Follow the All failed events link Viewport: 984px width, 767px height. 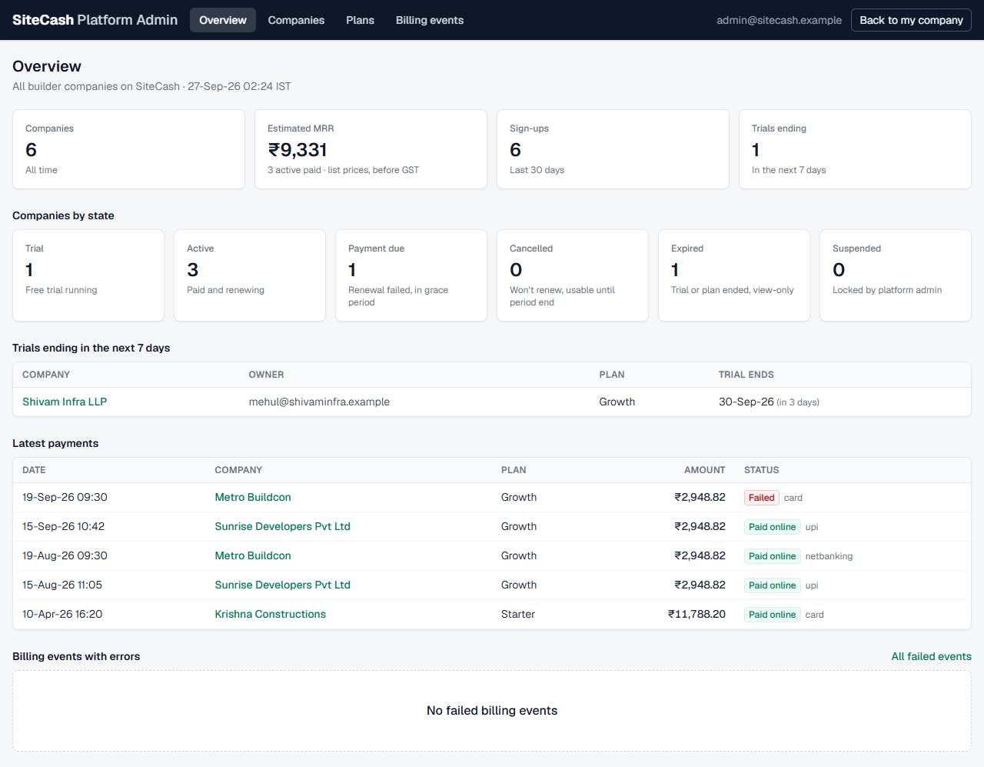pos(931,656)
